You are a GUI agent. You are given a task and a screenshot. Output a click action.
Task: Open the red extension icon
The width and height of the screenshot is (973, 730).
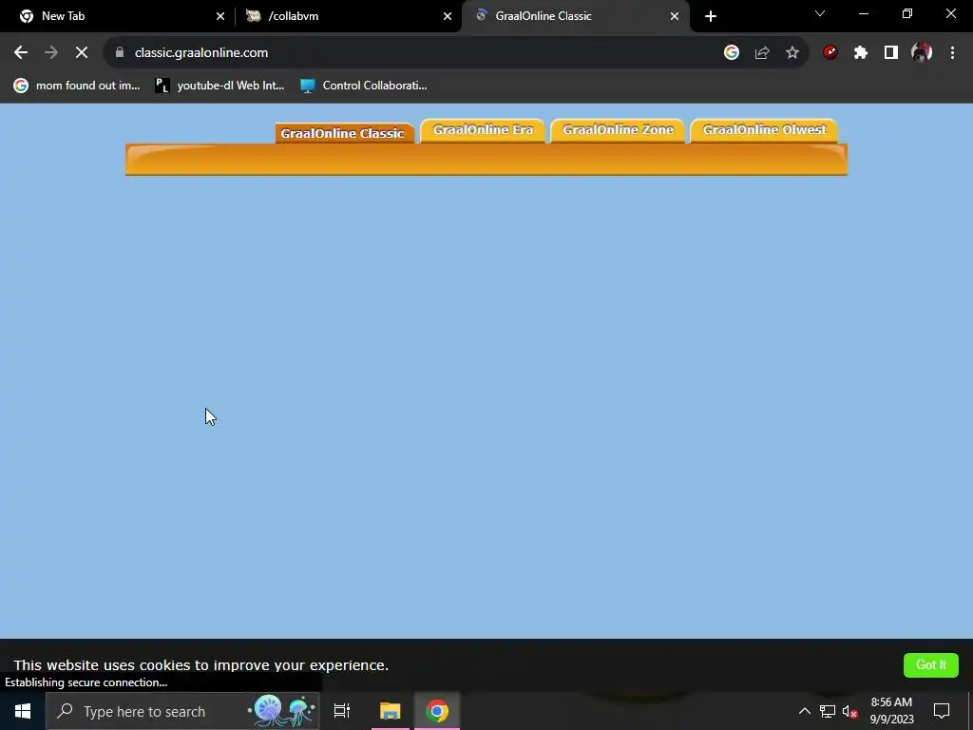830,53
